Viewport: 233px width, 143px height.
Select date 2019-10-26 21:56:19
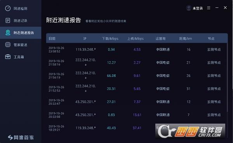coord(56,76)
